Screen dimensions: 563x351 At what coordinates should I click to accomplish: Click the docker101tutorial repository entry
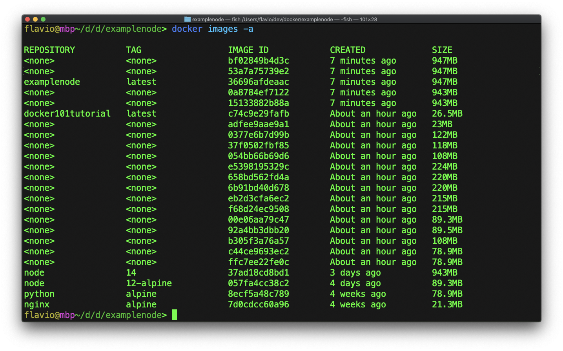pyautogui.click(x=67, y=113)
